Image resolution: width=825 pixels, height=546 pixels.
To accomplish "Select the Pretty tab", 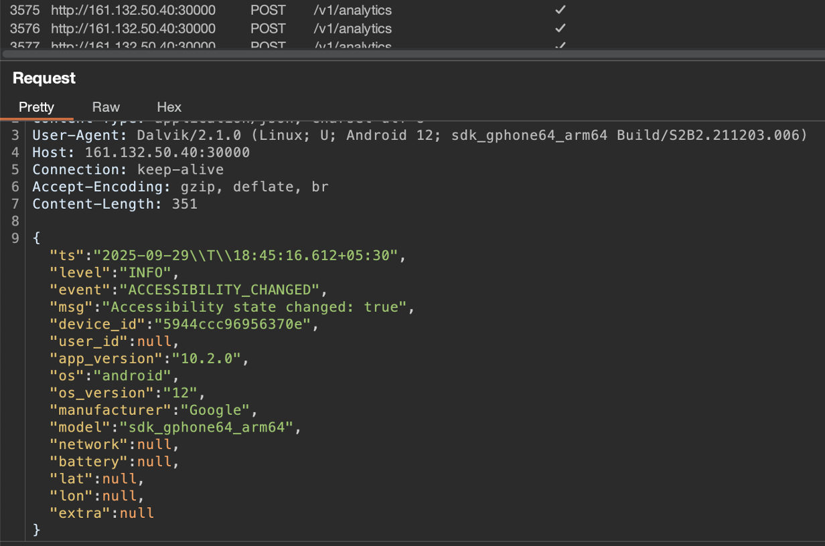I will (36, 107).
